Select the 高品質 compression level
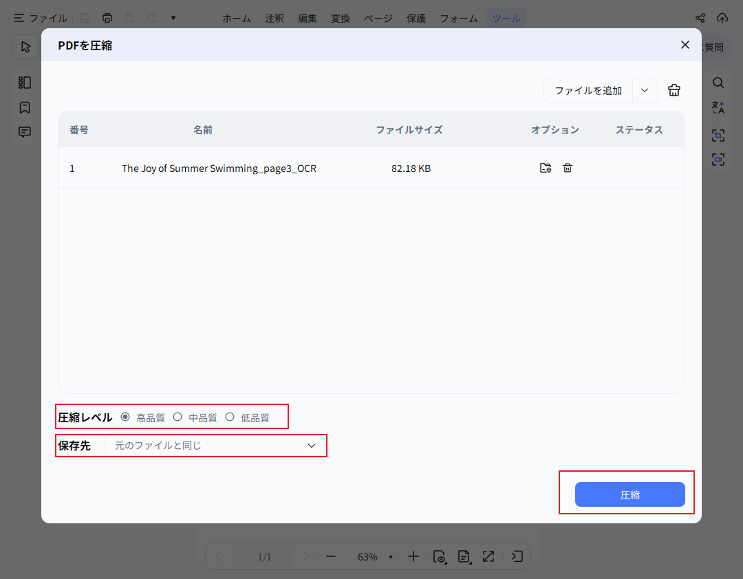The image size is (743, 579). pyautogui.click(x=125, y=416)
